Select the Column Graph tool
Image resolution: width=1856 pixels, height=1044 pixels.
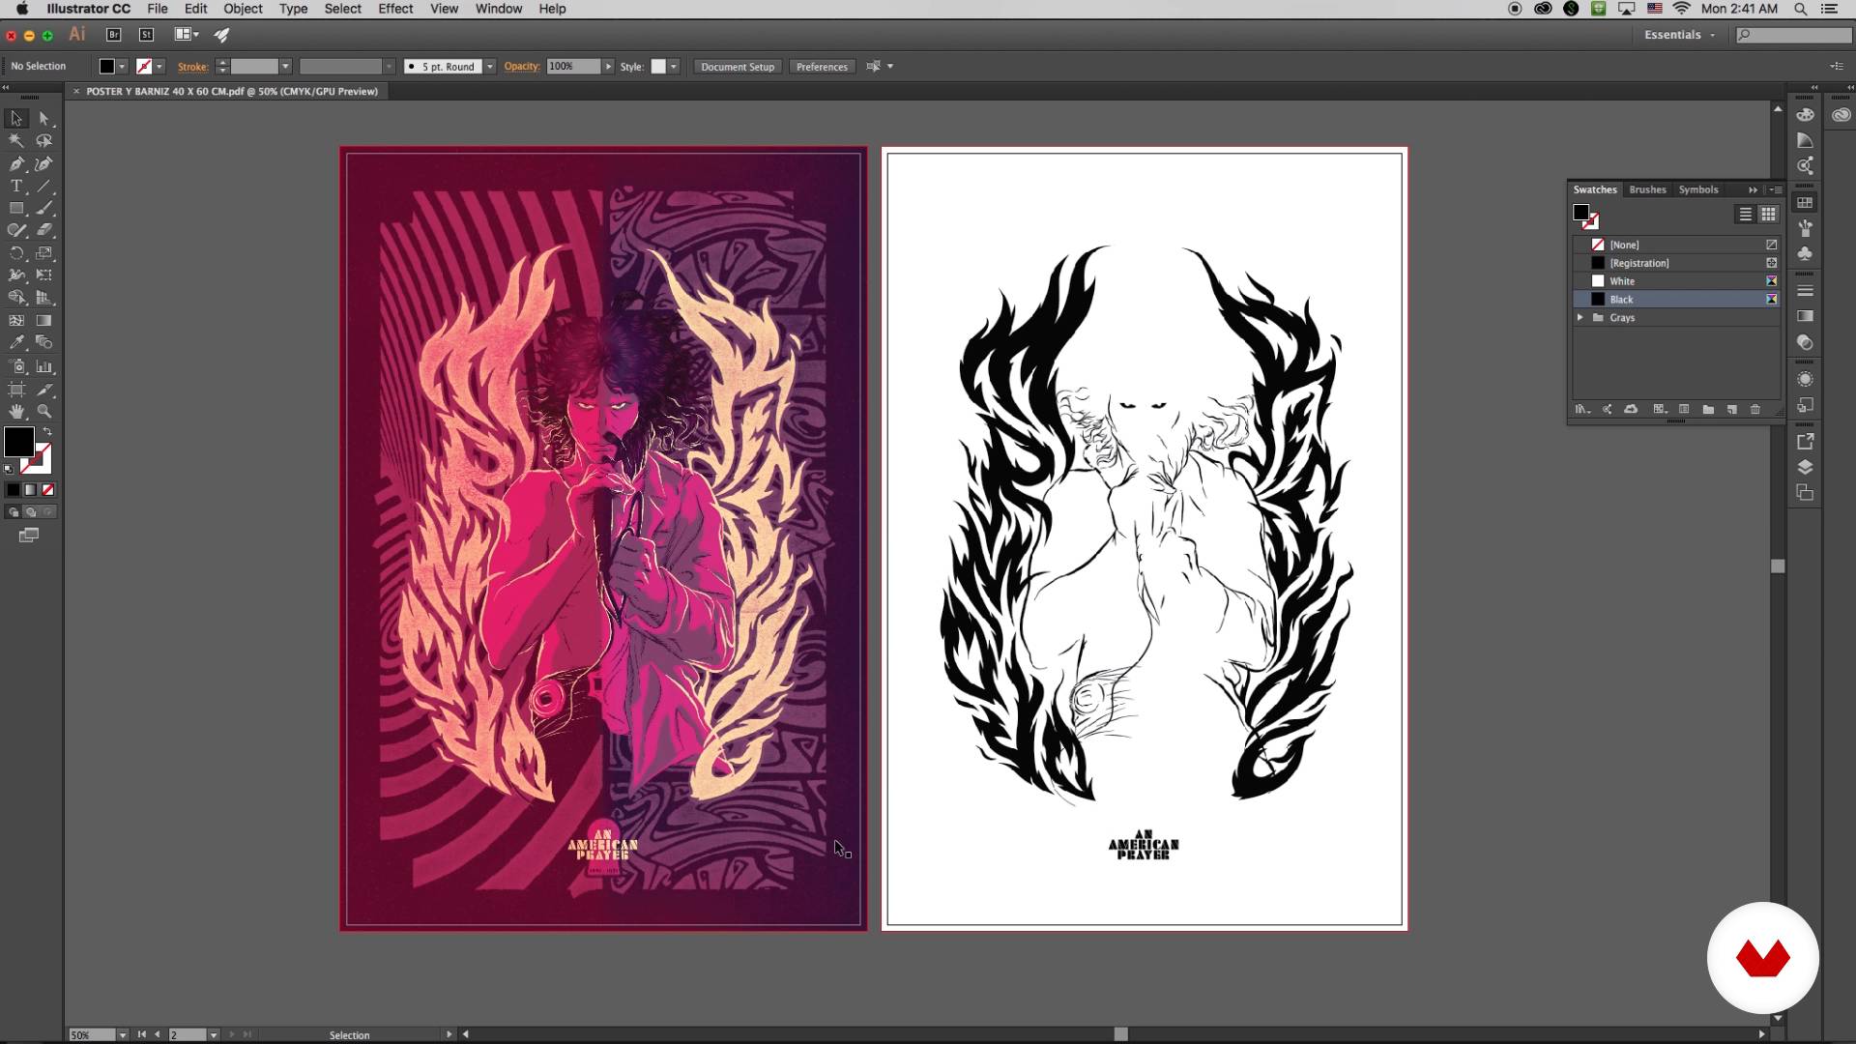coord(44,366)
